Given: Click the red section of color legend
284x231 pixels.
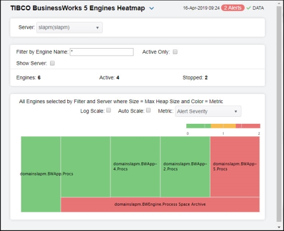Looking at the screenshot, I should (x=248, y=126).
